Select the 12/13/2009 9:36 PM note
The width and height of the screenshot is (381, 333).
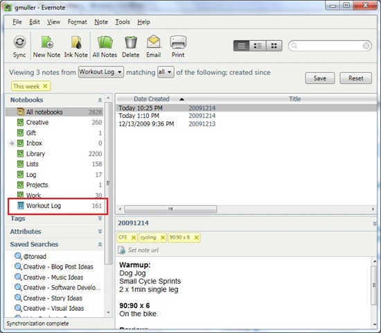(x=247, y=124)
